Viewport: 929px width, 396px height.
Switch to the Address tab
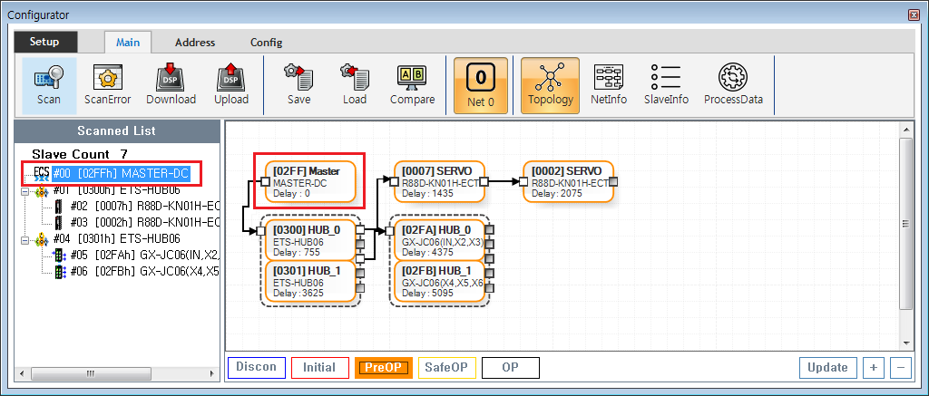pos(195,42)
